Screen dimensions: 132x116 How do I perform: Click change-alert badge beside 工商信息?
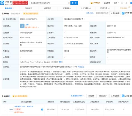pyautogui.click(x=31, y=14)
